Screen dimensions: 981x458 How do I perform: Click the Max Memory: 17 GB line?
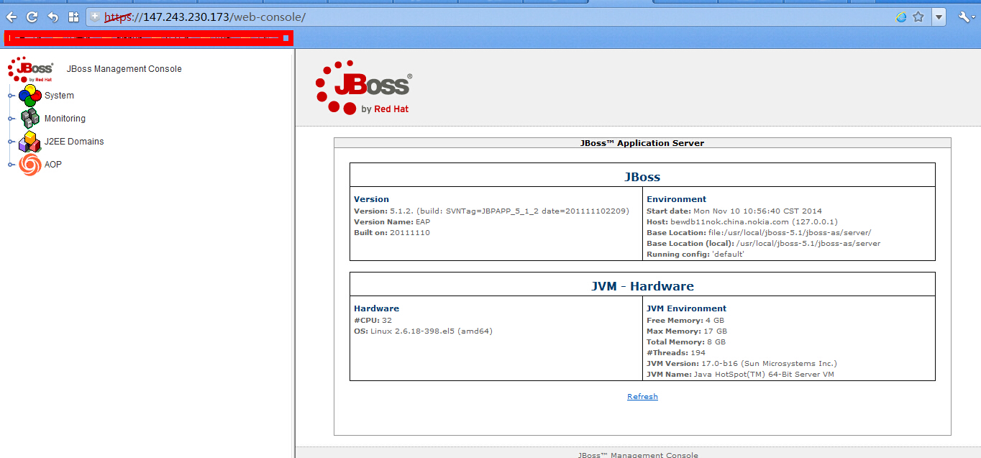(x=687, y=331)
